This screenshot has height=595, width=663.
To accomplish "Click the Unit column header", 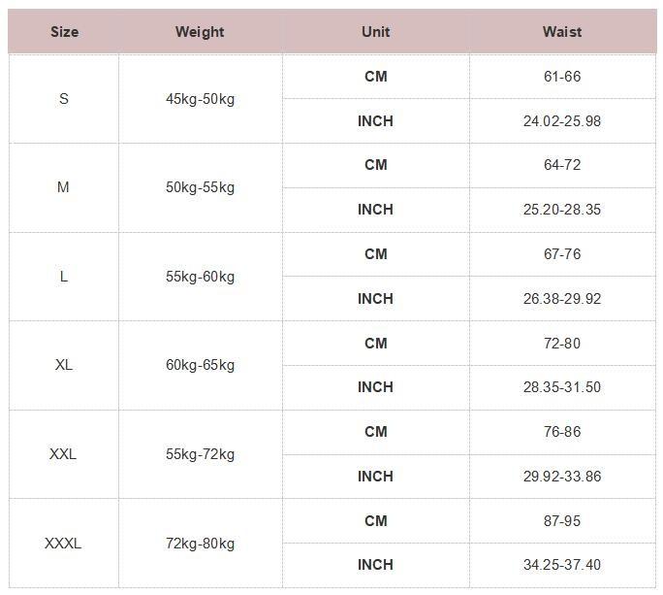I will click(375, 32).
